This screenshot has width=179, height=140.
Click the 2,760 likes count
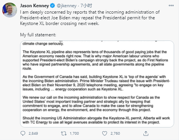115,133
